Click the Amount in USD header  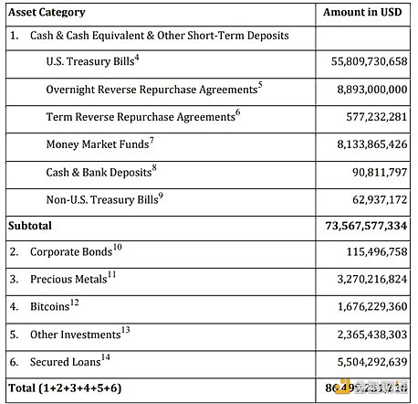pyautogui.click(x=362, y=12)
